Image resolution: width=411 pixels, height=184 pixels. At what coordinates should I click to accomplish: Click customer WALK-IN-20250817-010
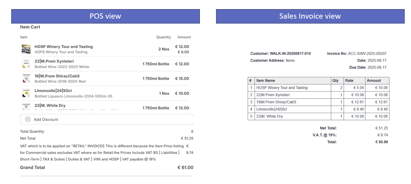[290, 54]
